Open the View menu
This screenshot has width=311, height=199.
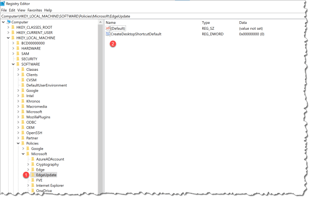[x=21, y=10]
